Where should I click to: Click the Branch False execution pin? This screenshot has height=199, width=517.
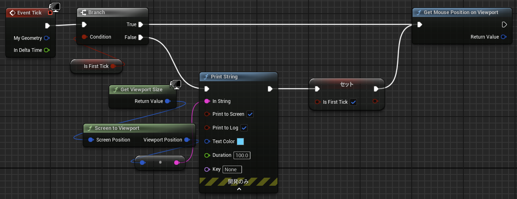(141, 37)
